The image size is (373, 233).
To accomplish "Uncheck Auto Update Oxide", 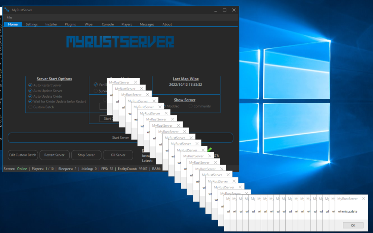I will (x=30, y=96).
